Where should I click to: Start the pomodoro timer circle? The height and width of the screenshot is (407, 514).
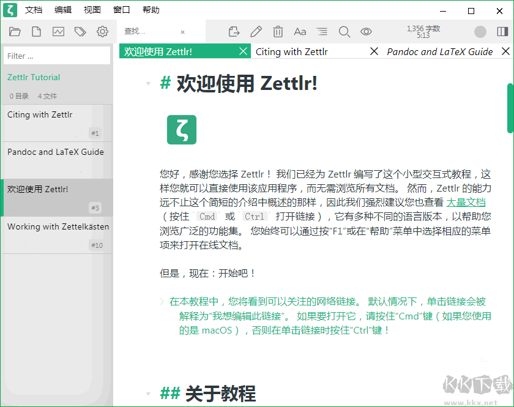coord(480,31)
